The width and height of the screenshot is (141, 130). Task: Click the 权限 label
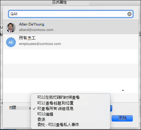pos(13,108)
